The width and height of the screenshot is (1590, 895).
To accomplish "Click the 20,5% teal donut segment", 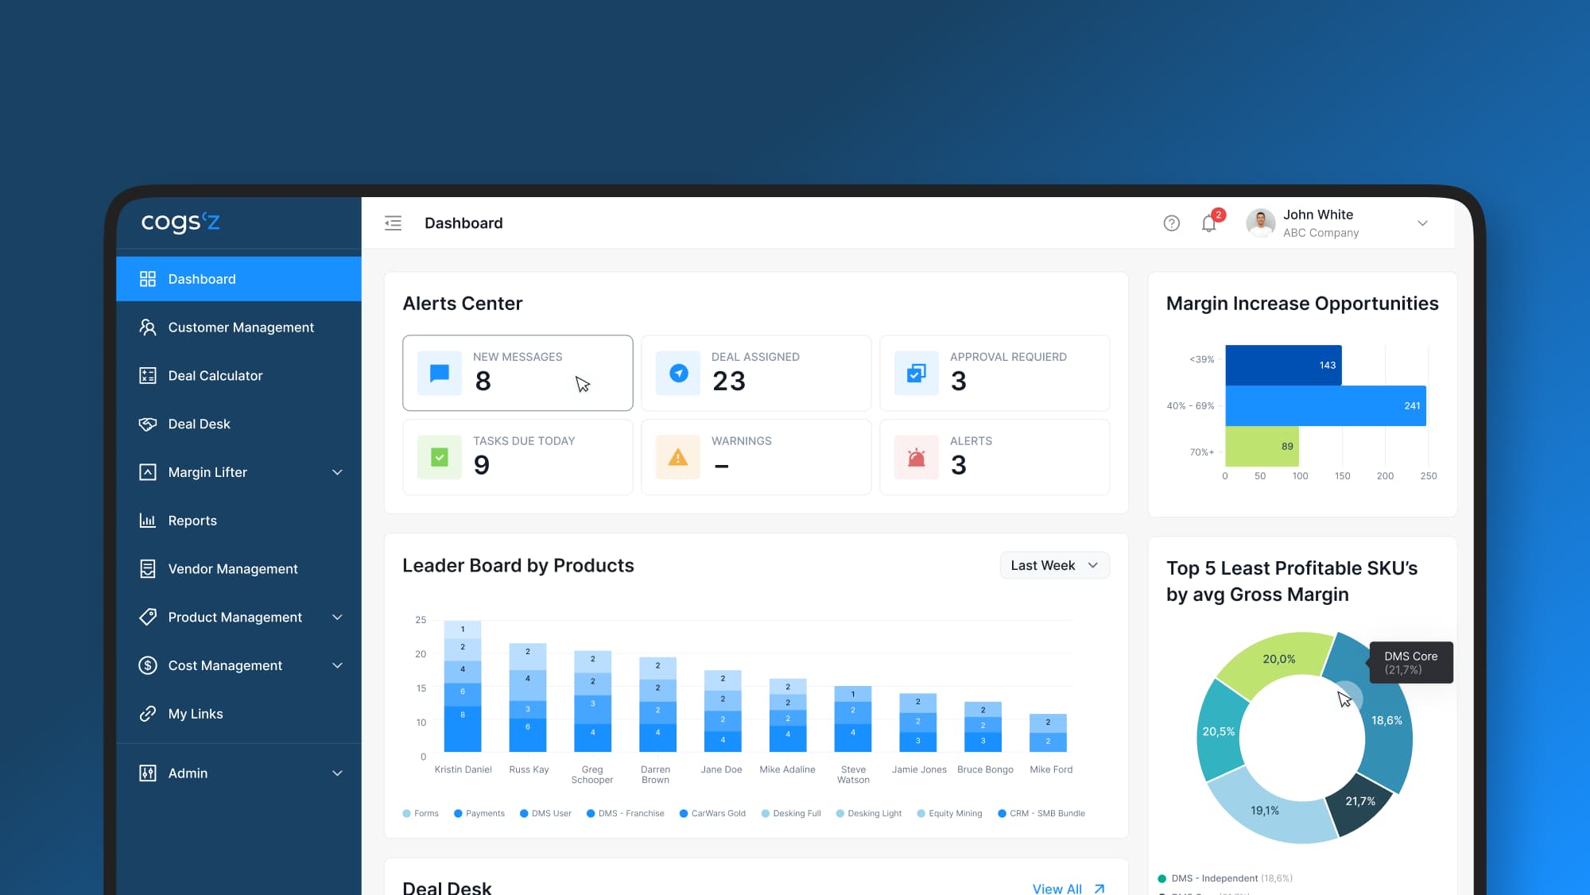I will click(x=1218, y=731).
